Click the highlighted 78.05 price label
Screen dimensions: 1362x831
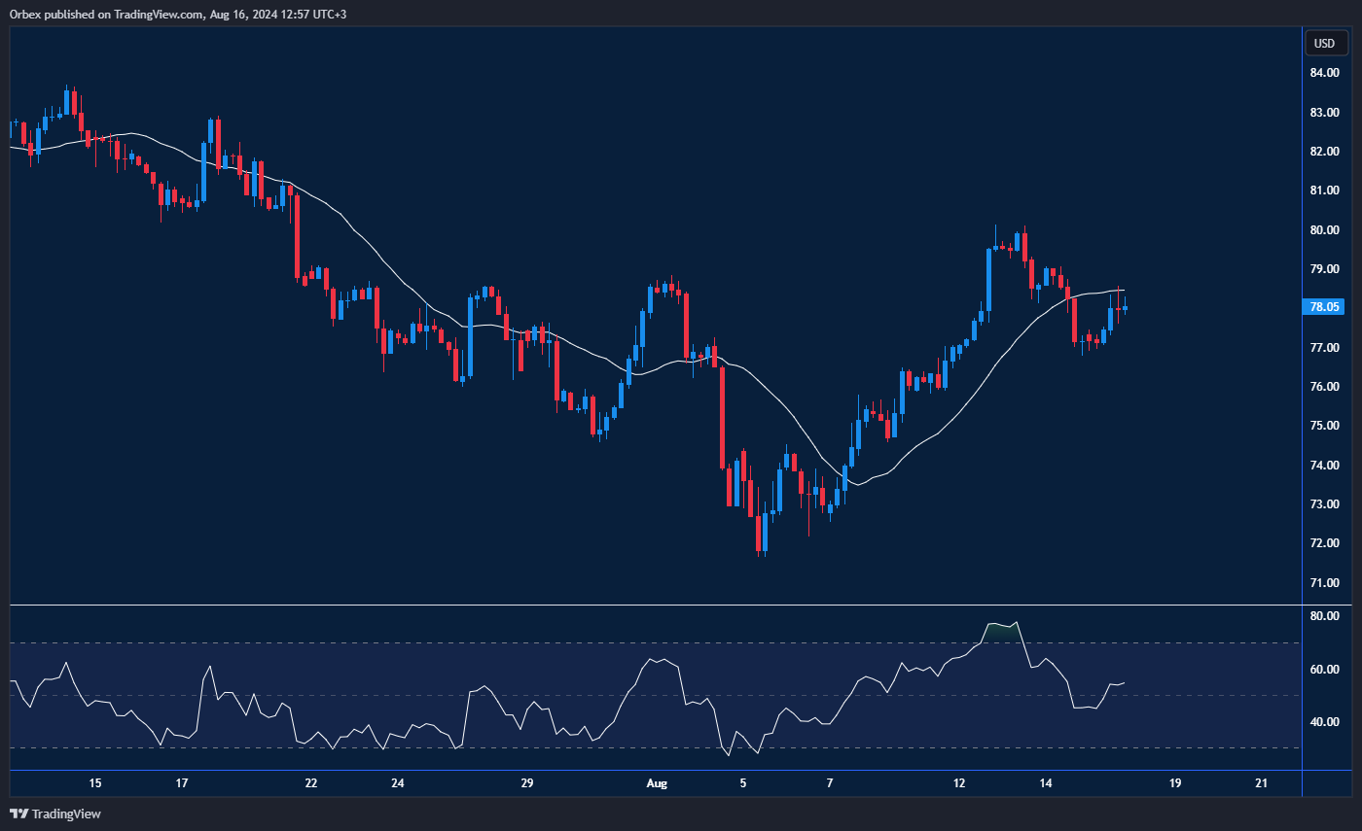(1323, 306)
